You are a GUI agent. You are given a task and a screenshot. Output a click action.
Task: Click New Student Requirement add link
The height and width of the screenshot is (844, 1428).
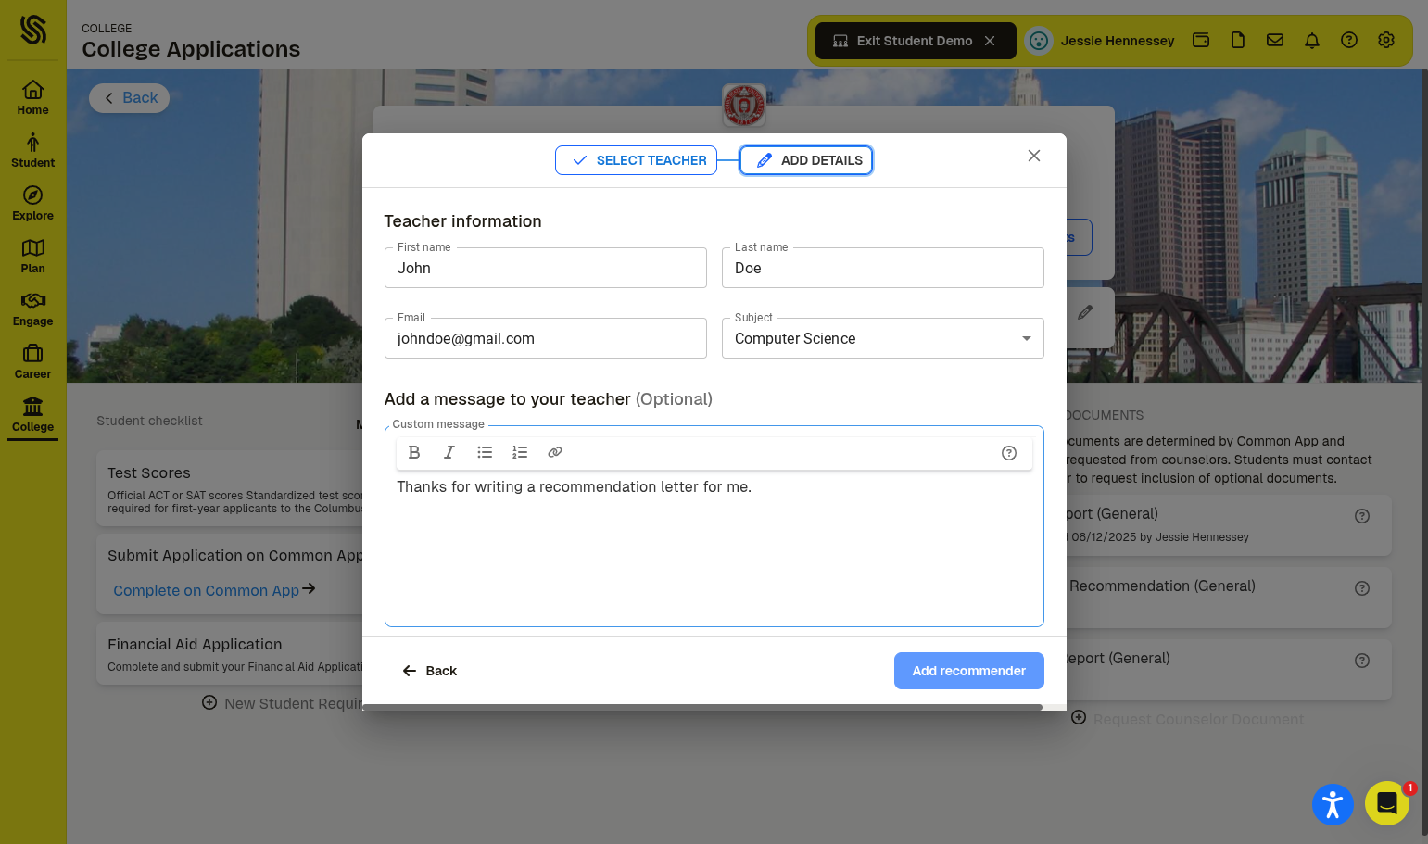click(283, 703)
